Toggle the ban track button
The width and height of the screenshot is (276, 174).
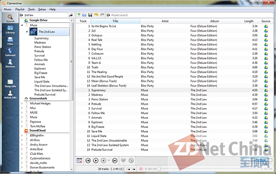[x=131, y=161]
